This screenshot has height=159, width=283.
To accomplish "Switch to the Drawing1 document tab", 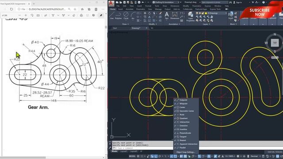I will [136, 28].
